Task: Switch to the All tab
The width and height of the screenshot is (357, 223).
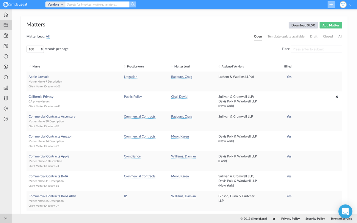Action: point(340,36)
